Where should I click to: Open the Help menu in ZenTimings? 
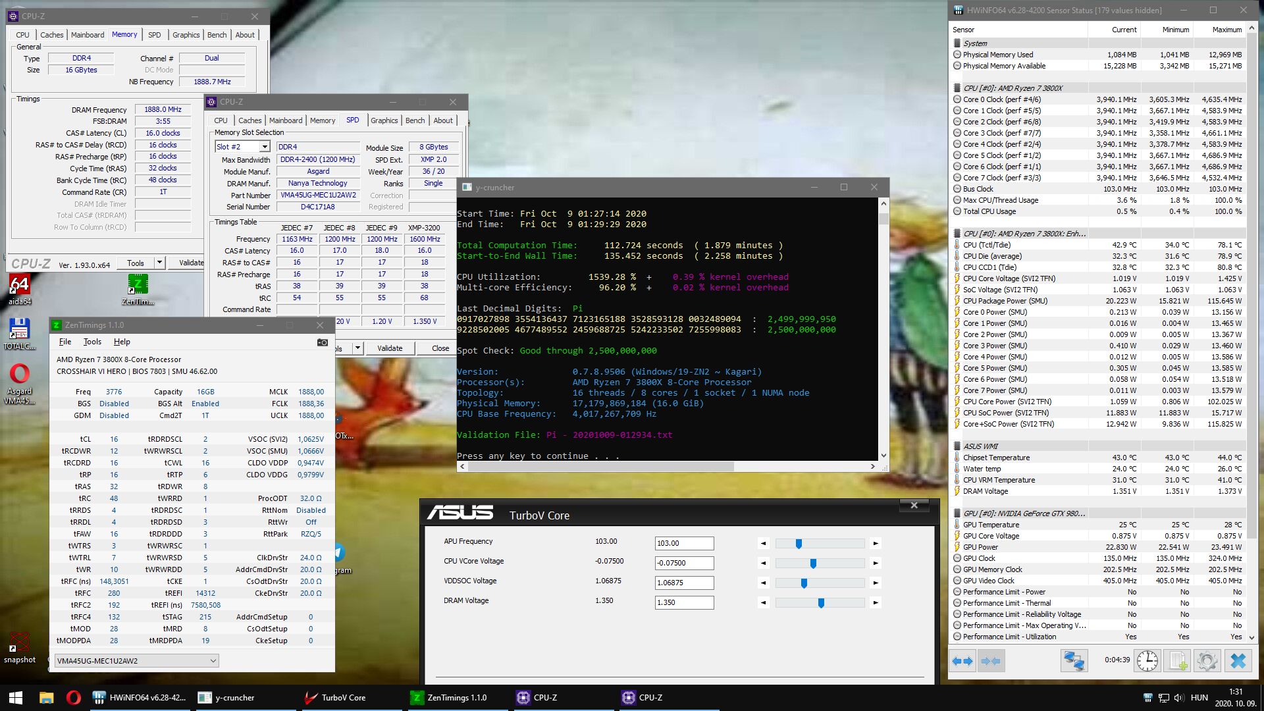122,342
